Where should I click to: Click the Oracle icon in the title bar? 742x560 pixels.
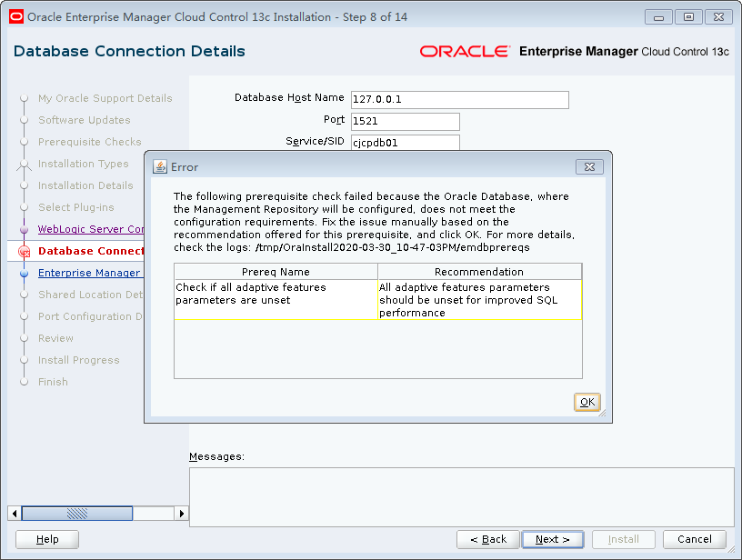point(15,16)
